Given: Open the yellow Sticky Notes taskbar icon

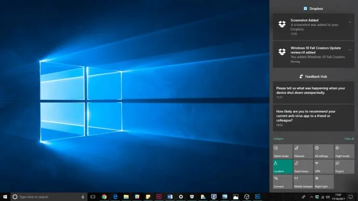Looking at the screenshot, I should coord(148,197).
